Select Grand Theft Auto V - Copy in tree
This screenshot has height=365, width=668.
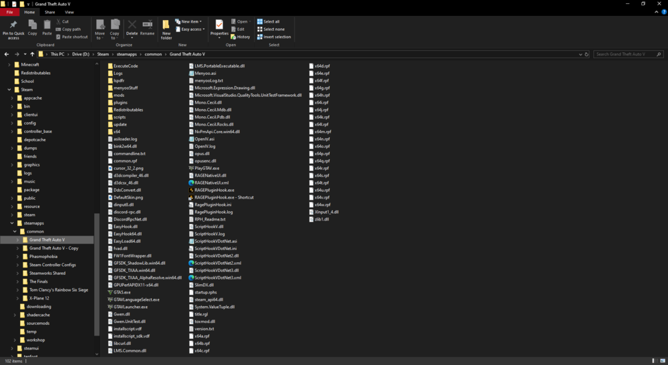point(53,248)
